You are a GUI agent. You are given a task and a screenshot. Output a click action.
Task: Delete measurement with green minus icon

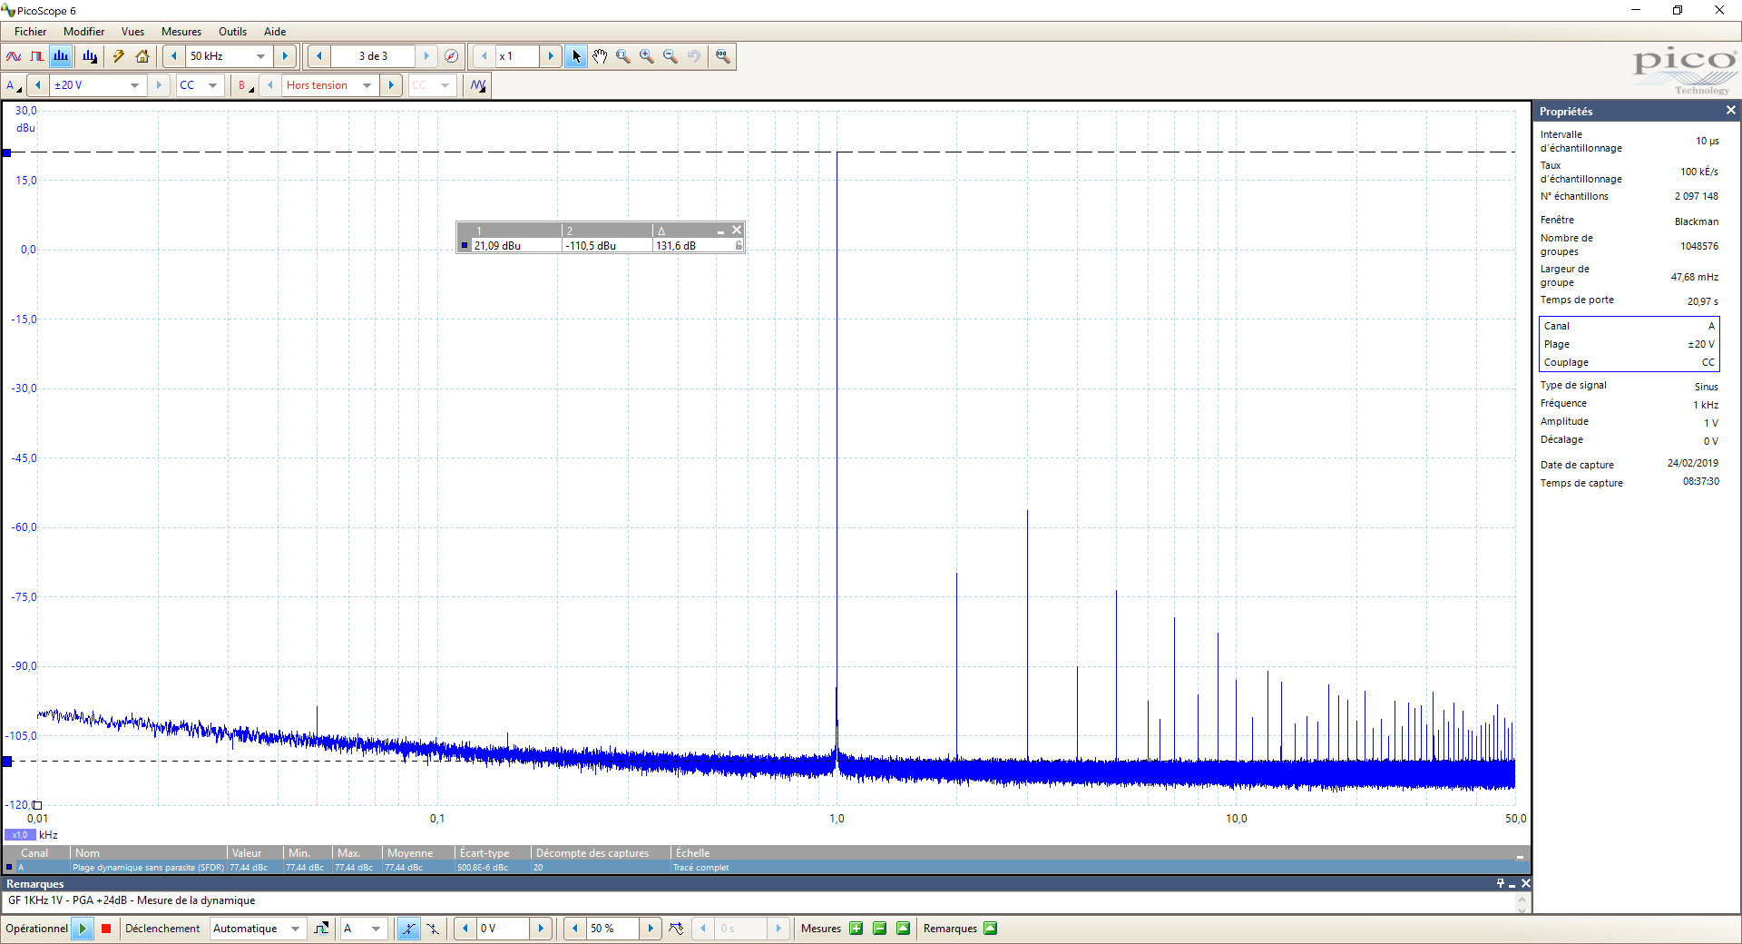click(879, 929)
